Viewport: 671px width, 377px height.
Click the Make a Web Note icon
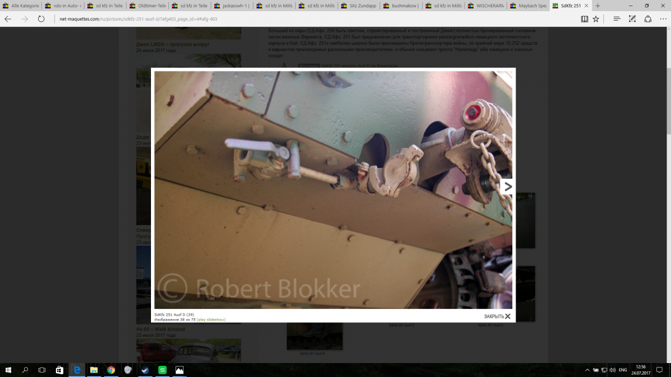pos(632,19)
